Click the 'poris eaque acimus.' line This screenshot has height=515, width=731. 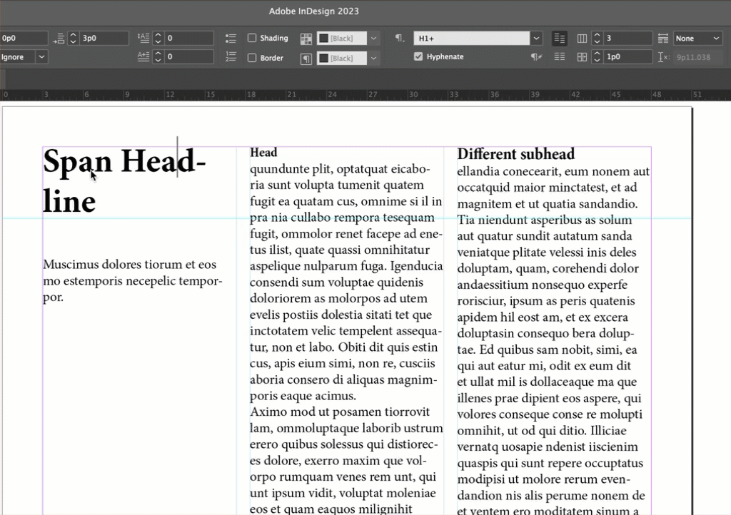tap(303, 396)
